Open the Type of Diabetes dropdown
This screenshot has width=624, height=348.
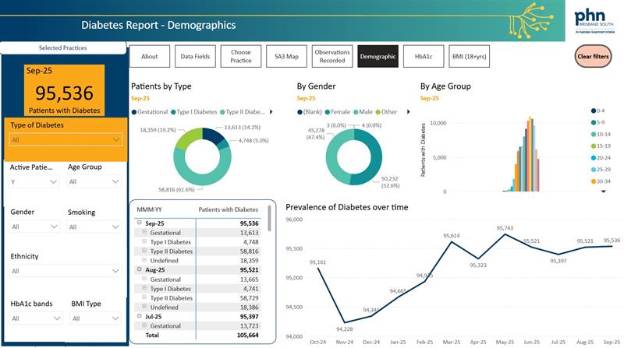click(66, 140)
